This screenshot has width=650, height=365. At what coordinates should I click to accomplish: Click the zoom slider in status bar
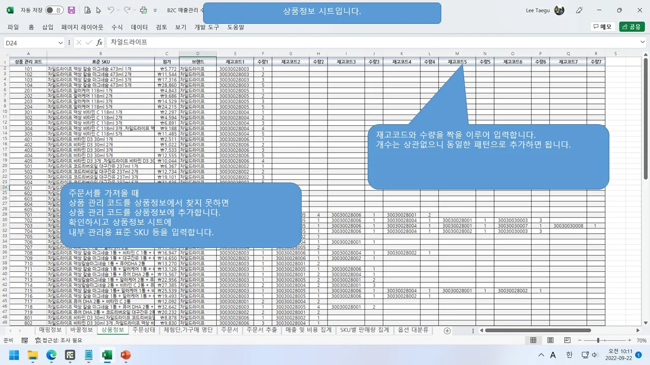[598, 341]
